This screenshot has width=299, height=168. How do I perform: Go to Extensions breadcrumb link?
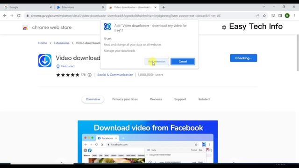tap(61, 43)
